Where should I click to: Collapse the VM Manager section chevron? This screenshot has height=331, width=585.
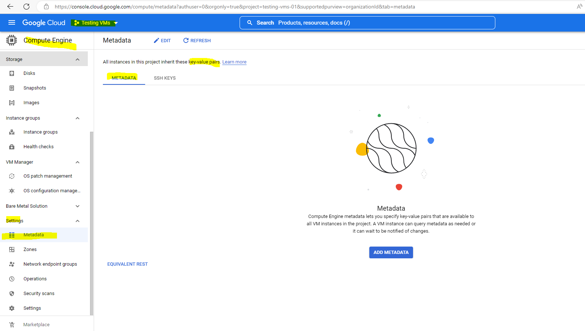[x=78, y=162]
